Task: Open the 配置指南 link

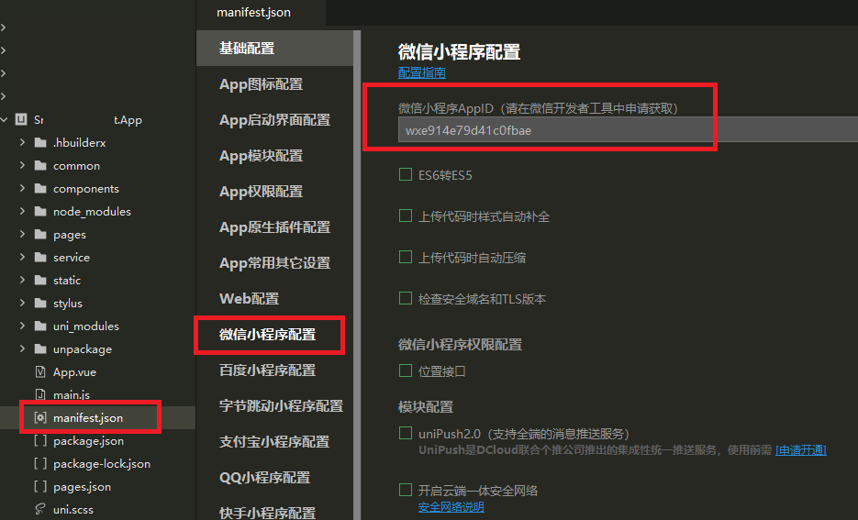Action: (422, 72)
